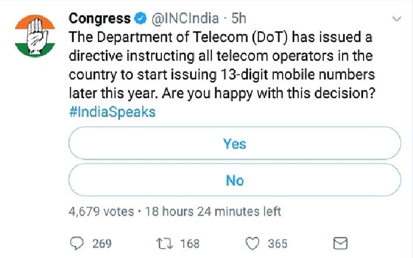The image size is (413, 258).
Task: Expand tweet options with the top-right chevron
Action: 397,19
